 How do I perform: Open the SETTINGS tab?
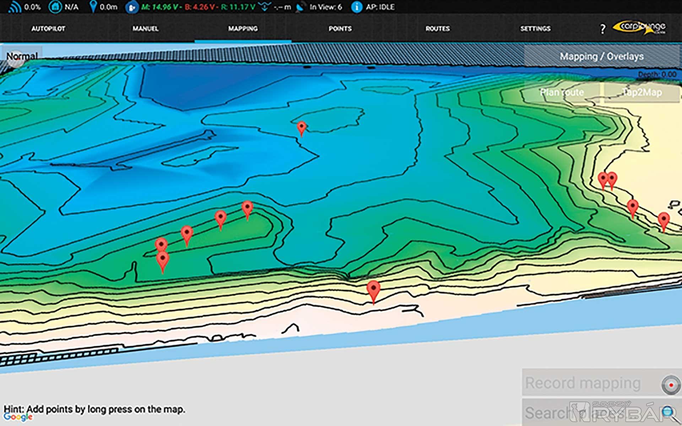[535, 29]
